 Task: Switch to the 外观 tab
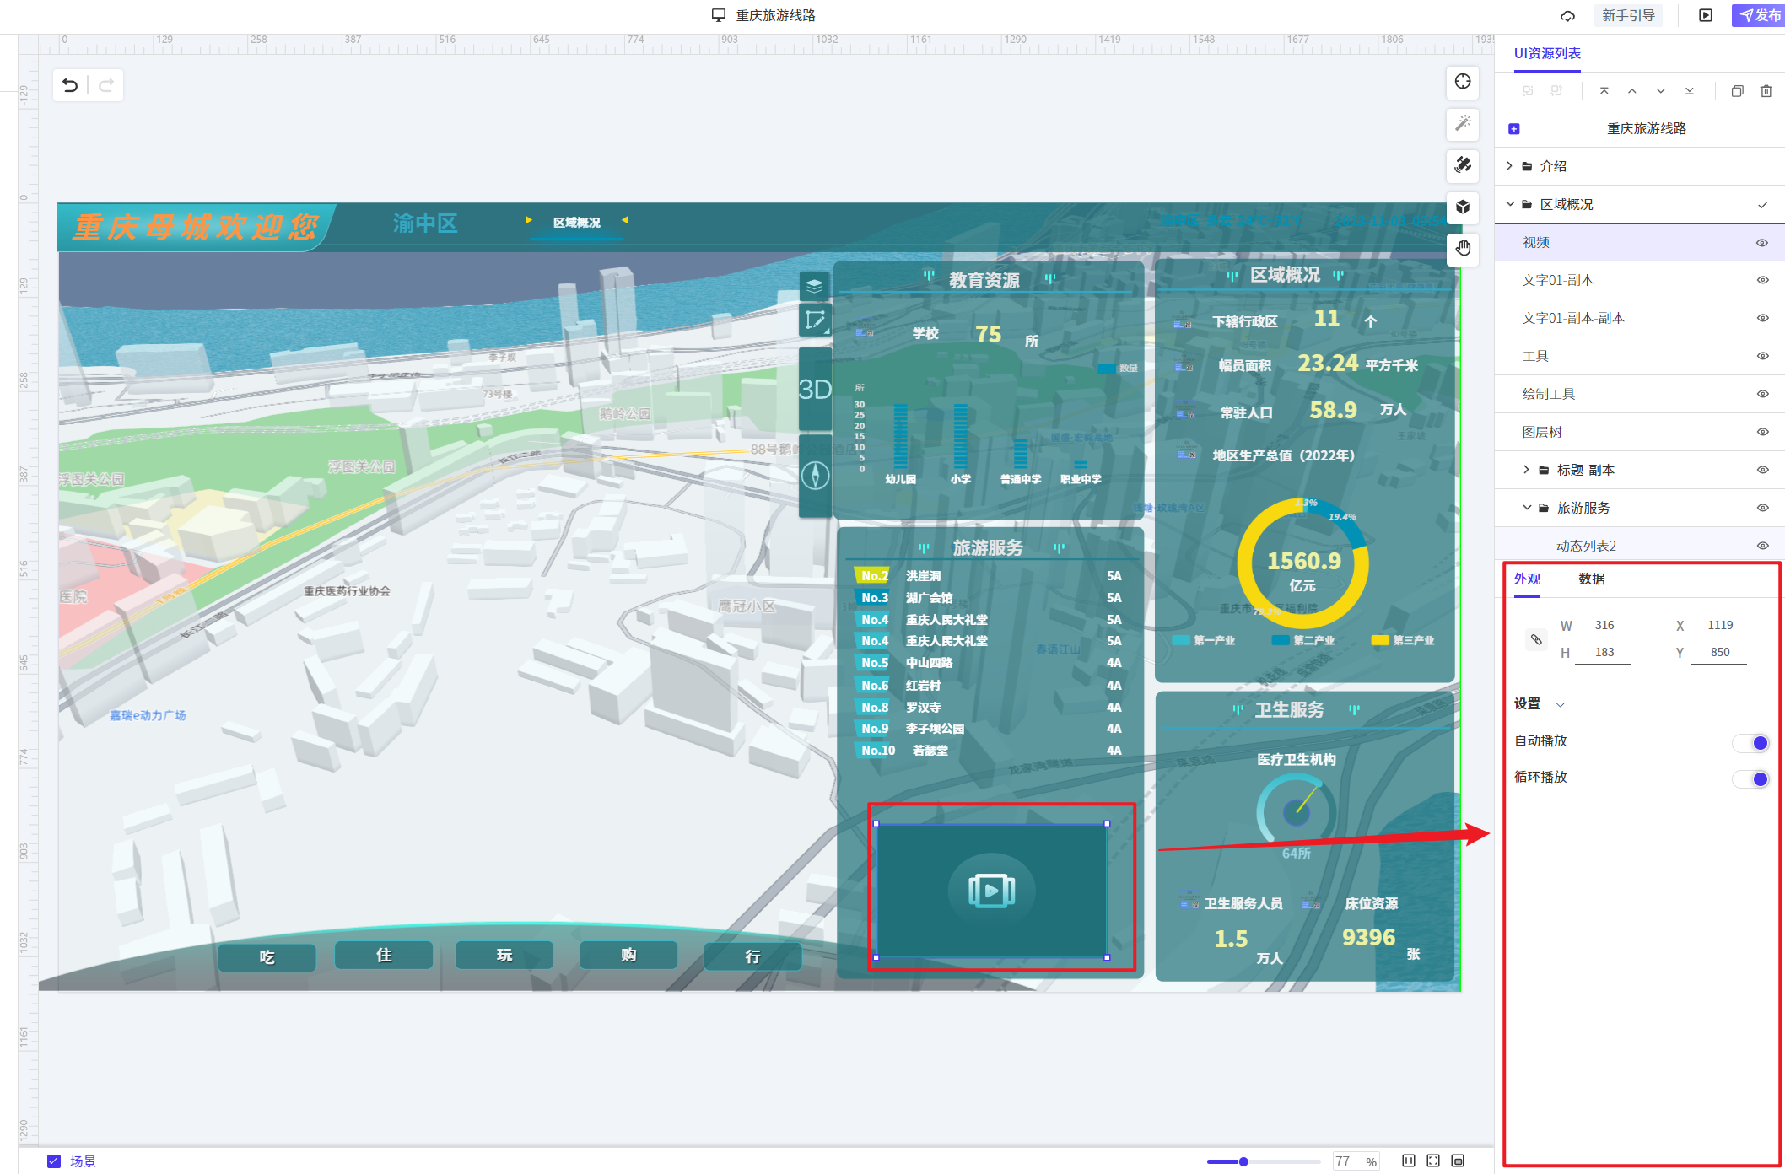tap(1527, 579)
